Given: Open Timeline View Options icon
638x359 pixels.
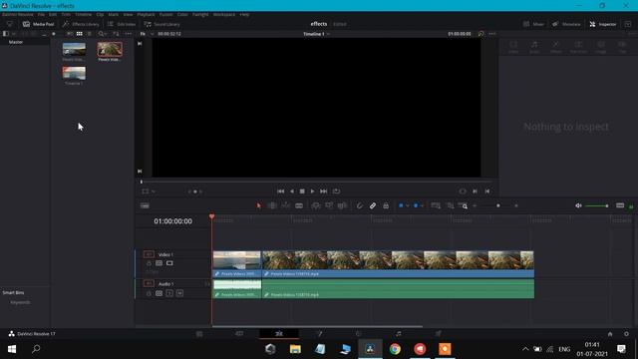Looking at the screenshot, I should coord(145,206).
